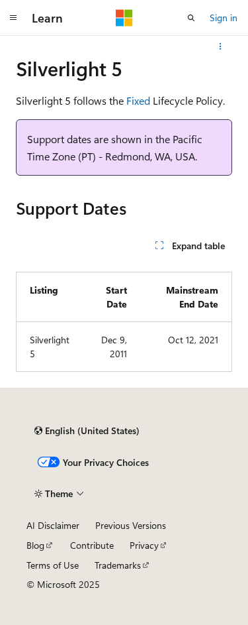Click the Sign in link
This screenshot has width=248, height=625.
pos(224,19)
